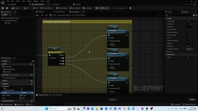Open the Replication dropdown
Image resolution: width=198 pixels, height=111 pixels.
(189, 46)
